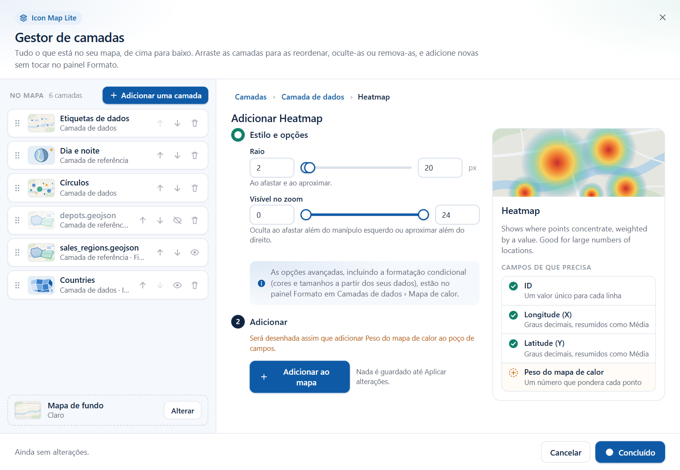The image size is (680, 470).
Task: Focus the minimum zoom input field
Action: (x=272, y=215)
